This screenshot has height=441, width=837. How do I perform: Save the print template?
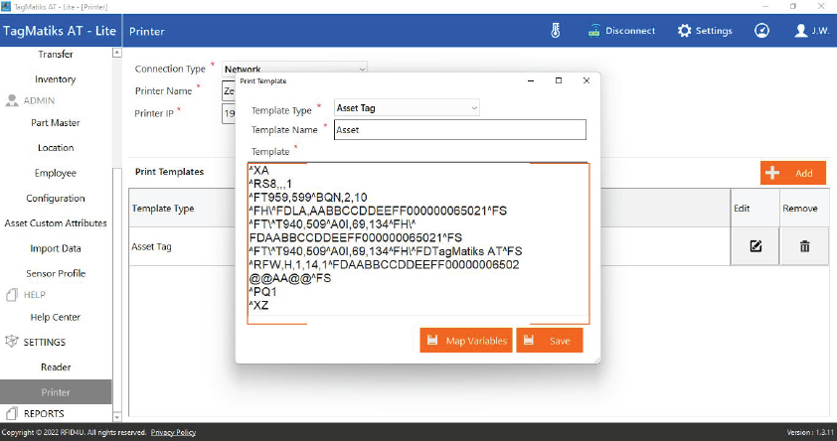tap(549, 341)
